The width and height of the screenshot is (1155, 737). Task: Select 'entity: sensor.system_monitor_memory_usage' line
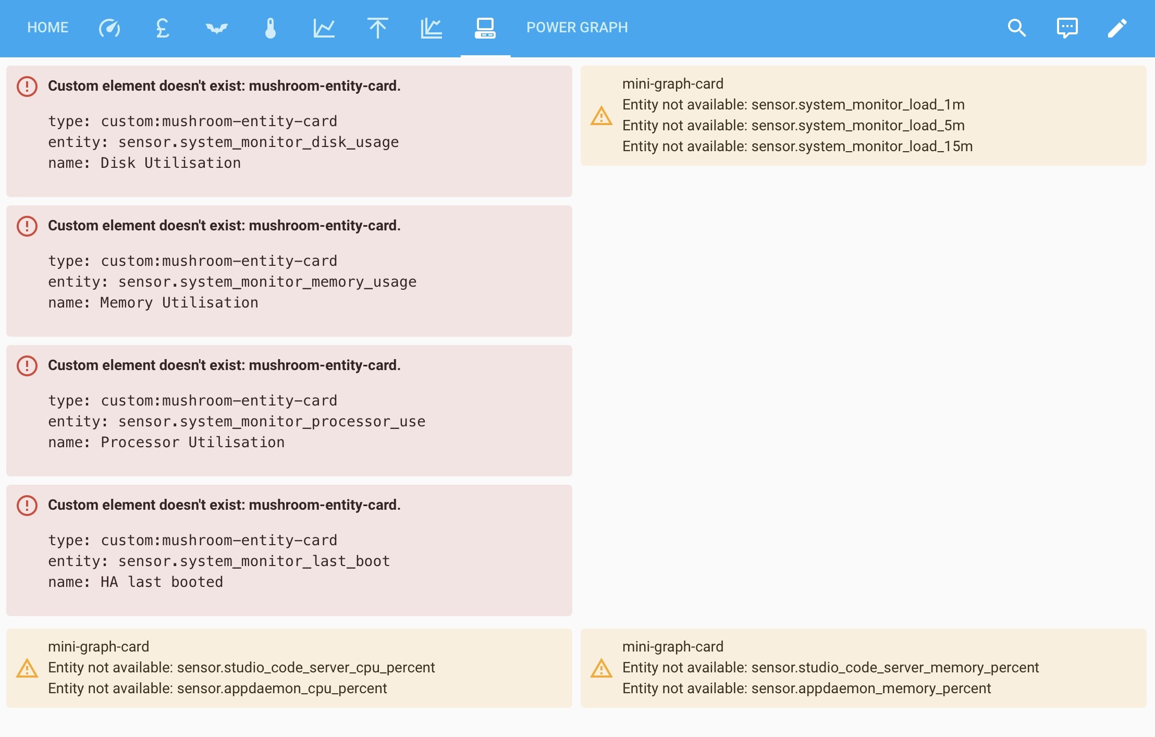232,282
